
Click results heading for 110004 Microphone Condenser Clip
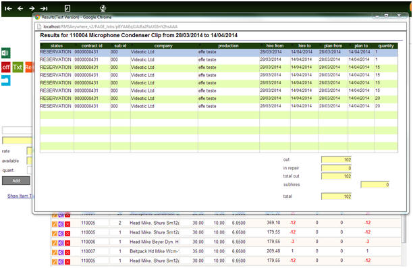(x=139, y=35)
